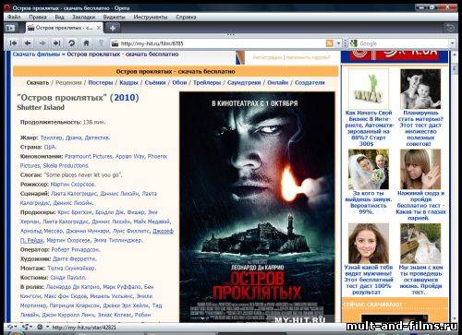This screenshot has height=335, width=462.
Task: Open a new tab with plus button
Action: 113,28
